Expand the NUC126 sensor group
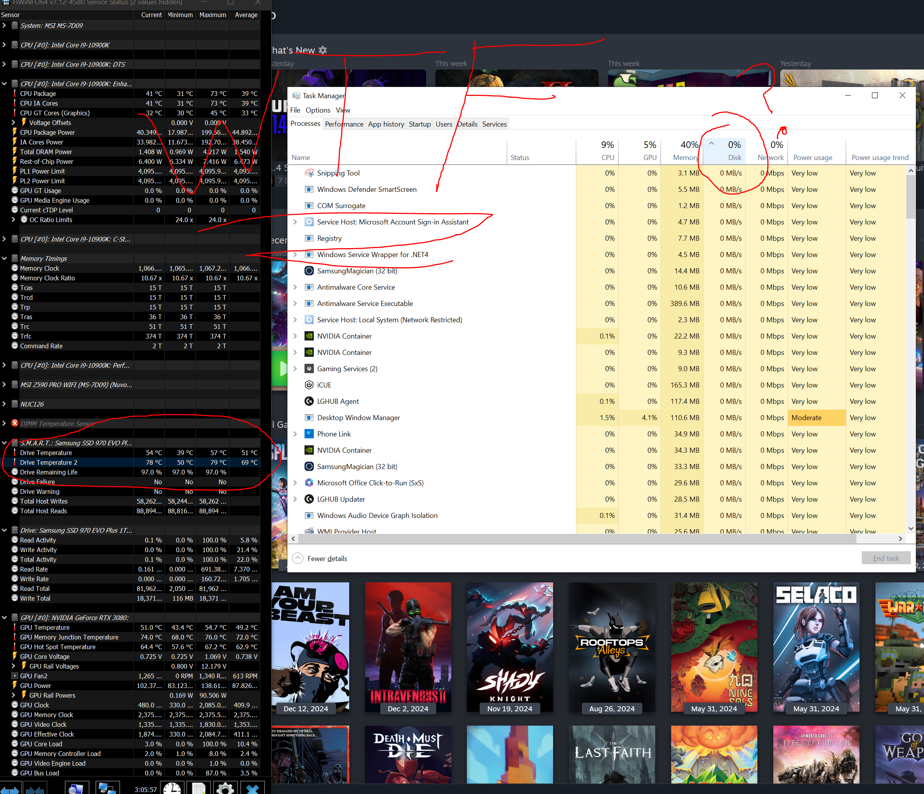This screenshot has width=924, height=794. 4,404
